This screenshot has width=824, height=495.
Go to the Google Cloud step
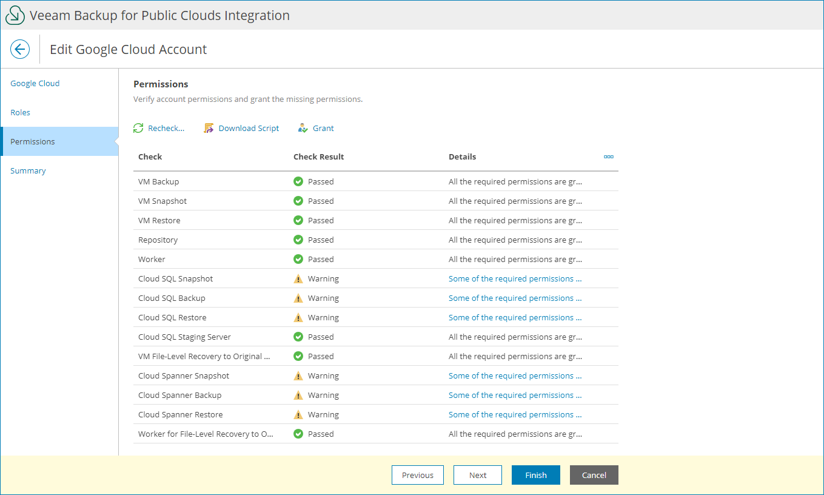35,83
